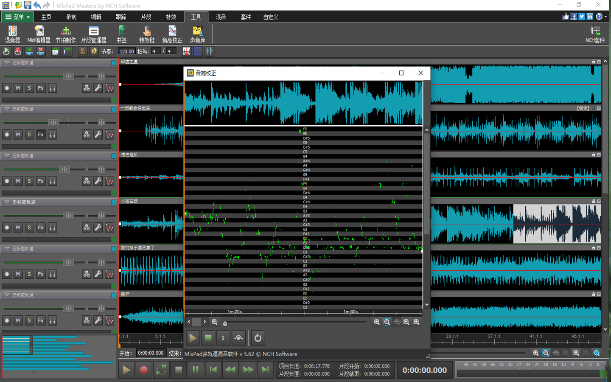Start recording with the main red record button
The width and height of the screenshot is (611, 382).
pyautogui.click(x=144, y=370)
